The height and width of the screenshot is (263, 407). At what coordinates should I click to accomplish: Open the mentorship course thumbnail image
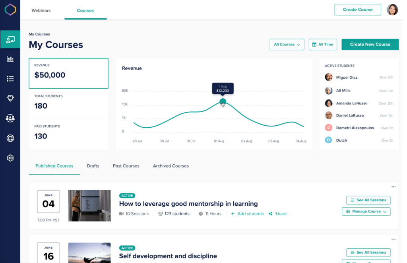89,205
